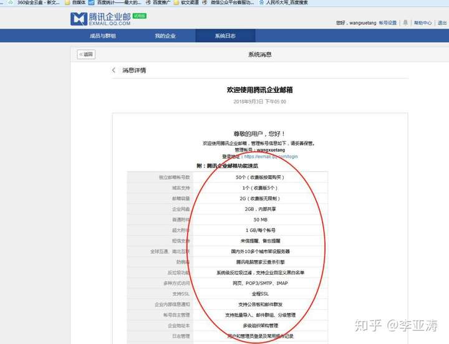Click the 企业地址本 row label
Viewport: 449px width, 344px height.
(x=179, y=326)
